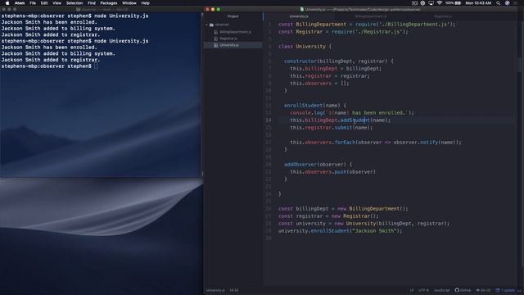
Task: Open the File menu
Action: tap(33, 3)
